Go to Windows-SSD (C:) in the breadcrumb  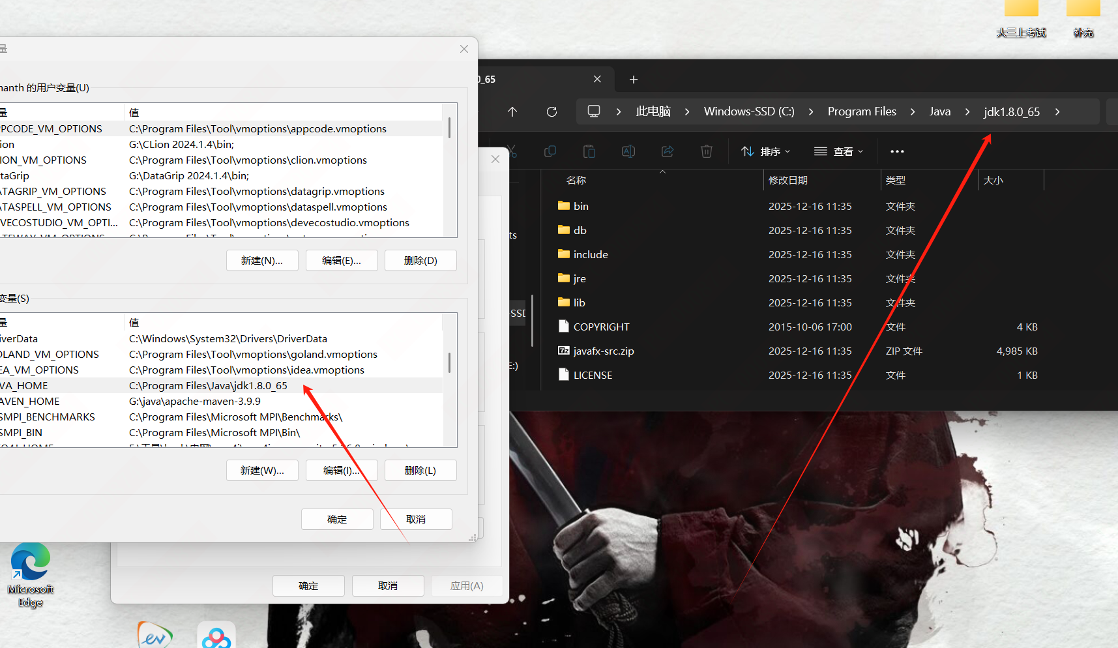[749, 111]
